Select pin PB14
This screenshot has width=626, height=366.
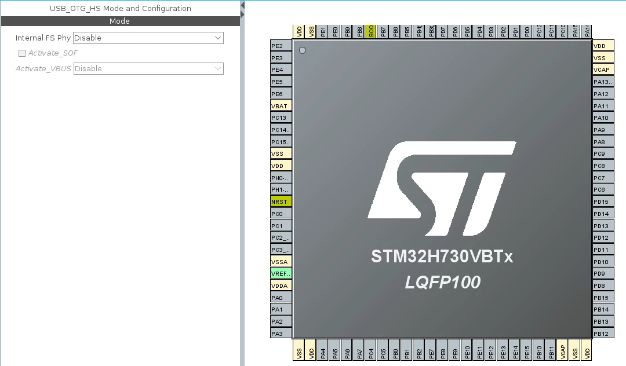603,309
